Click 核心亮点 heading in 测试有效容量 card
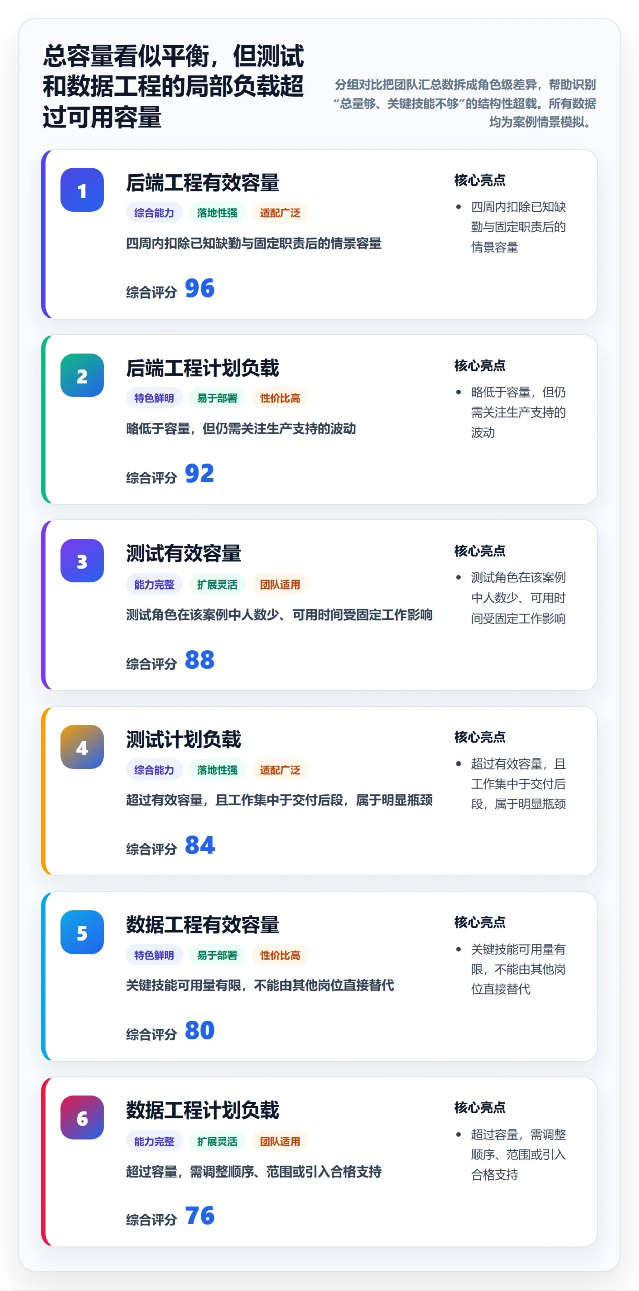This screenshot has height=1291, width=639. 480,551
